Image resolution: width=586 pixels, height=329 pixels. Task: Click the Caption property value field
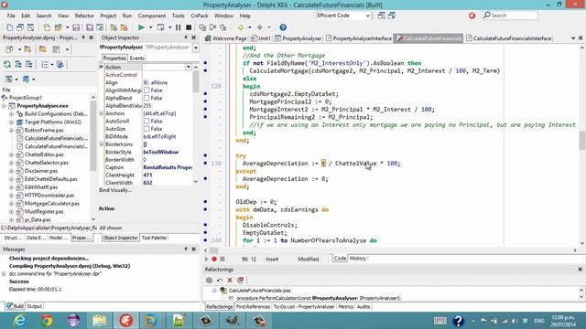pyautogui.click(x=168, y=167)
